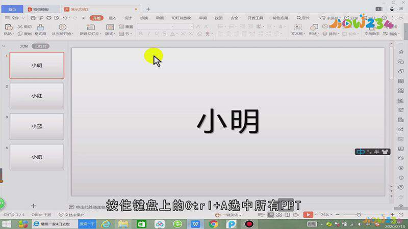408x229 pixels.
Task: Click the help question mark icon
Action: pyautogui.click(x=384, y=18)
